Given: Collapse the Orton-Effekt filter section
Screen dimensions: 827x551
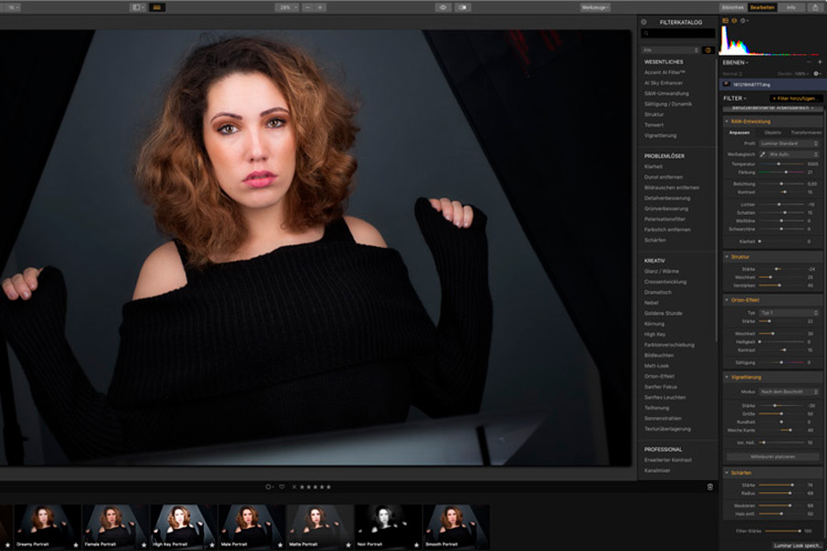Looking at the screenshot, I should [x=728, y=300].
